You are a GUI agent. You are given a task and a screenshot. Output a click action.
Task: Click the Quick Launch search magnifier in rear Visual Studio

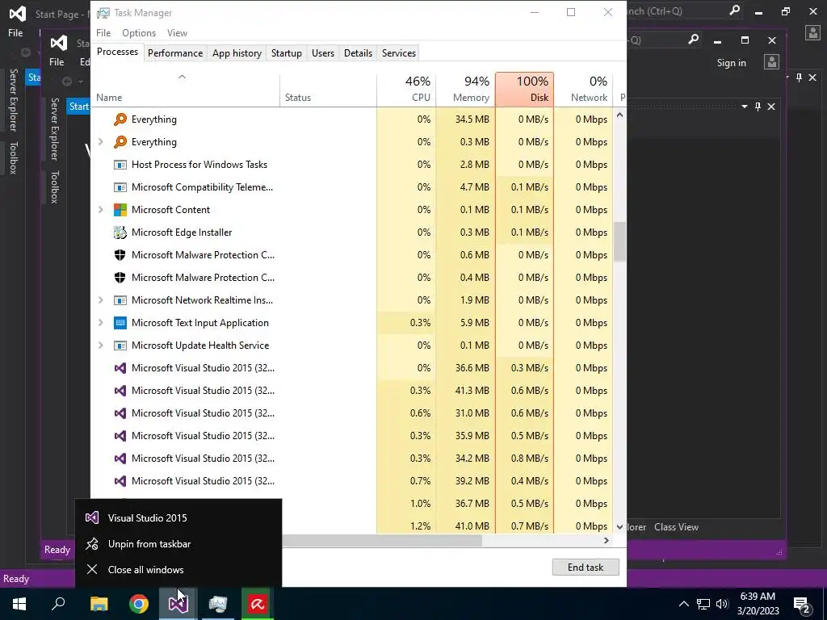pos(734,10)
